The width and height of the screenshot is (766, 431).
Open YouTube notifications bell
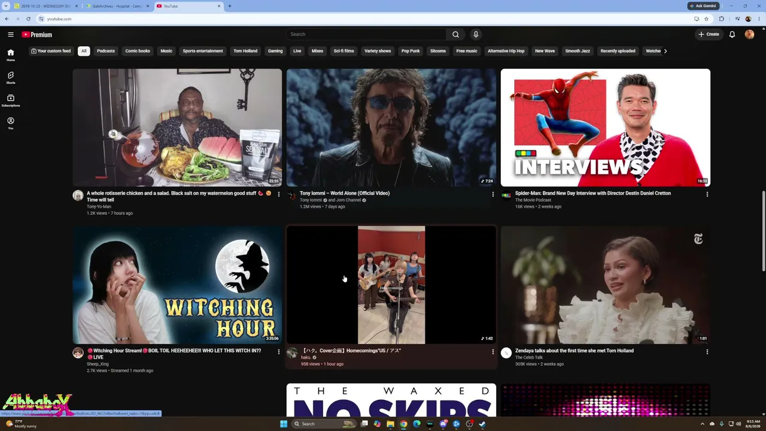pos(732,35)
